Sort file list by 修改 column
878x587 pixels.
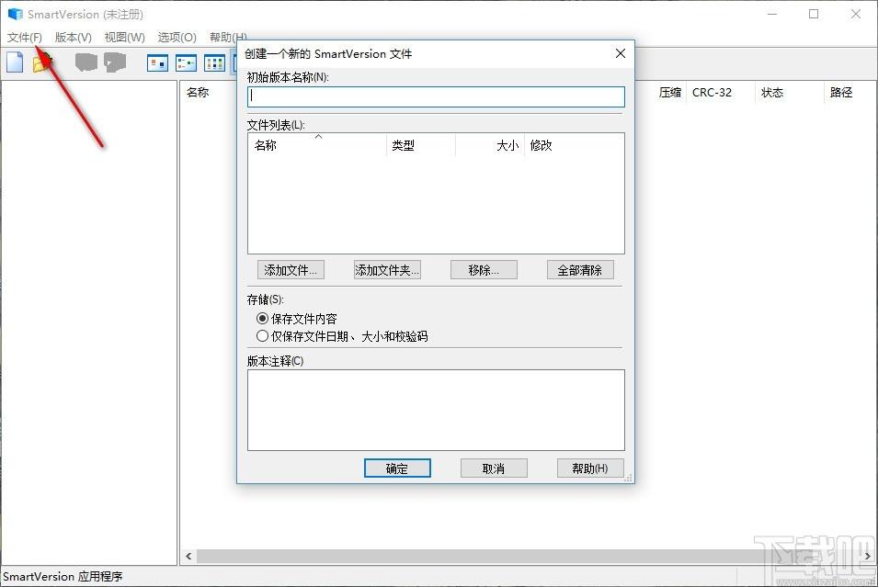574,145
